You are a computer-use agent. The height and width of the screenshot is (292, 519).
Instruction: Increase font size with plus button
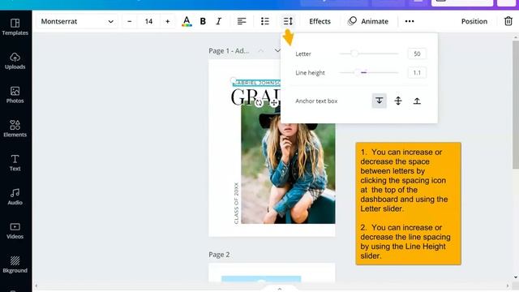[x=168, y=22]
